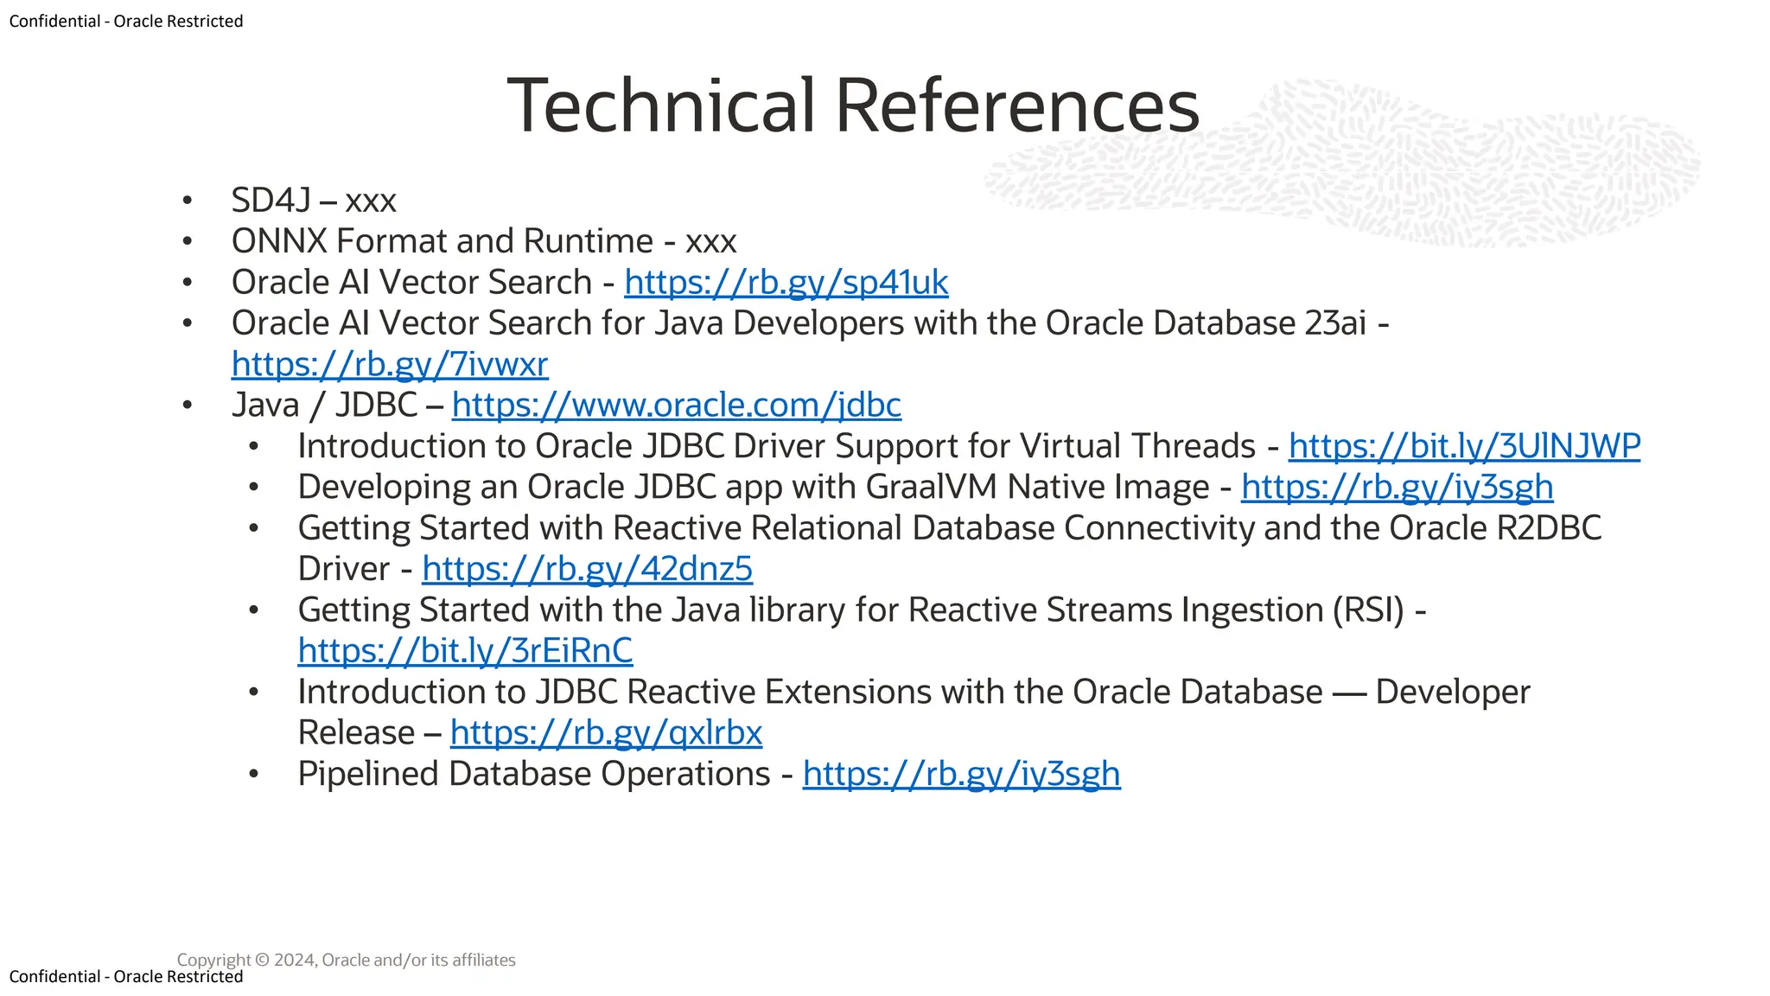1770x996 pixels.
Task: Open the Reactive Streams Ingestion link bit.ly/3rEiRnC
Action: coord(466,651)
